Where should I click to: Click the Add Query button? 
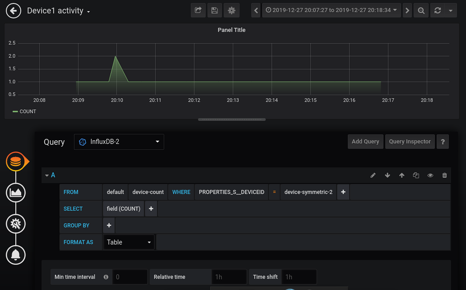pos(366,142)
